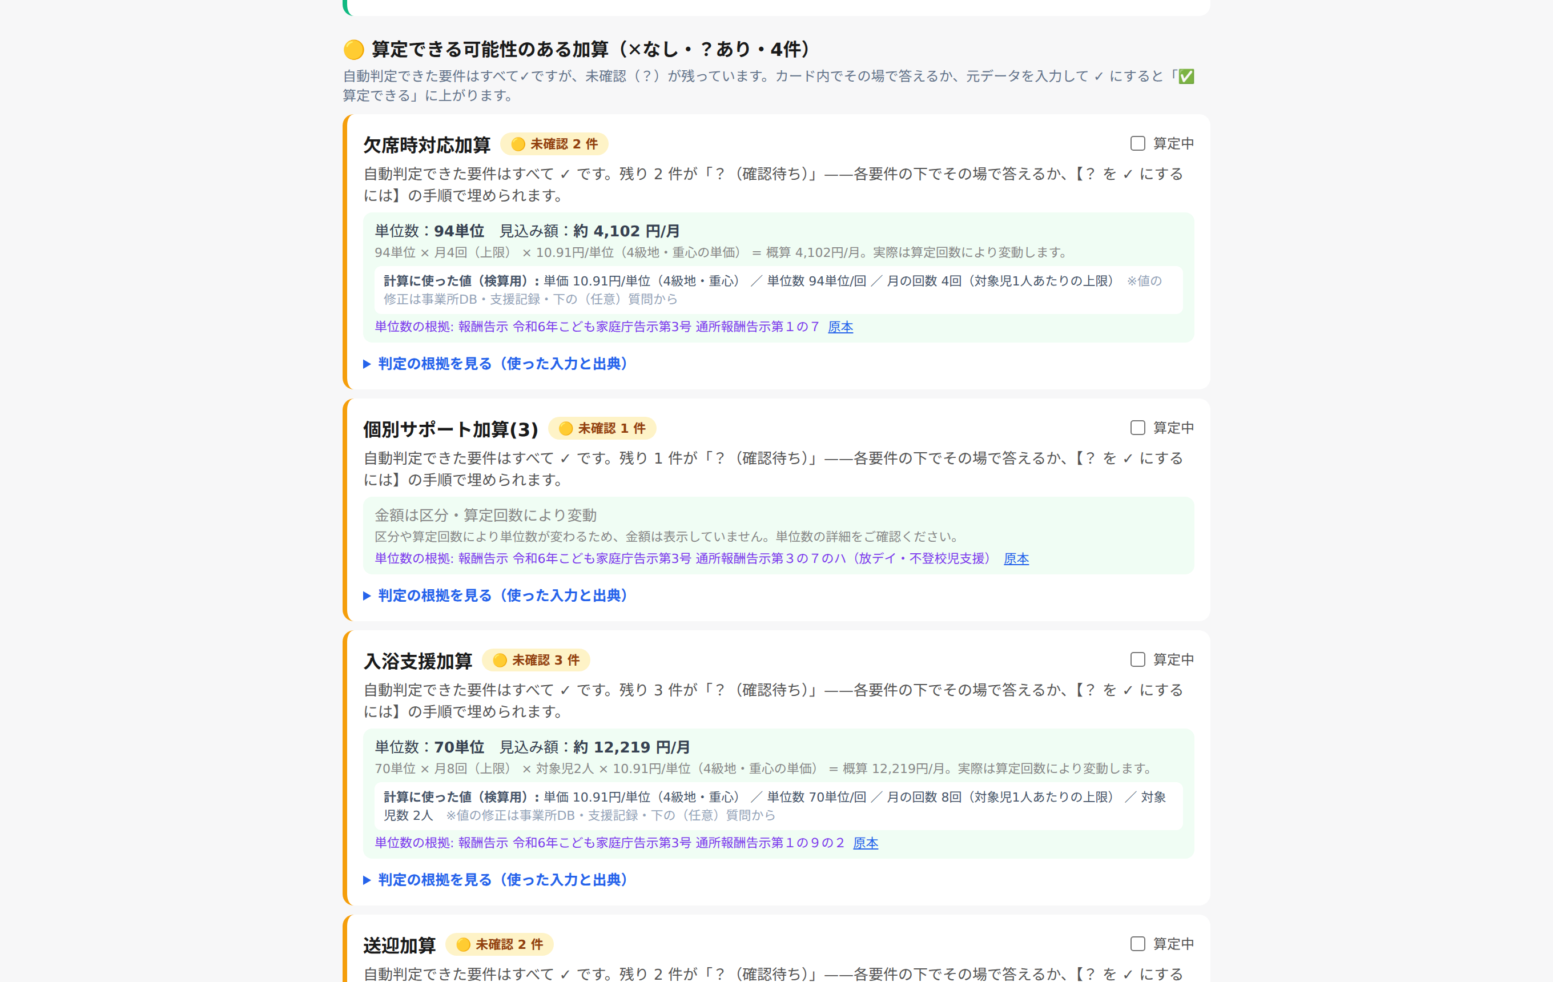Click the 個別サポート加算(3) card title

(450, 429)
